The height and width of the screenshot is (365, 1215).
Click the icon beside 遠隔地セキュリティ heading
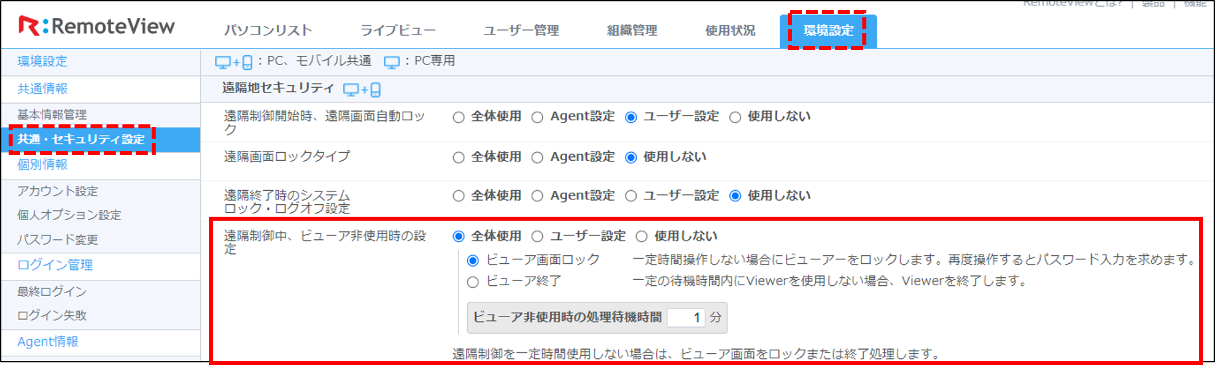click(362, 90)
